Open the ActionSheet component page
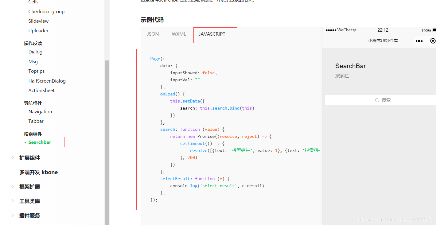The height and width of the screenshot is (225, 436). (41, 91)
